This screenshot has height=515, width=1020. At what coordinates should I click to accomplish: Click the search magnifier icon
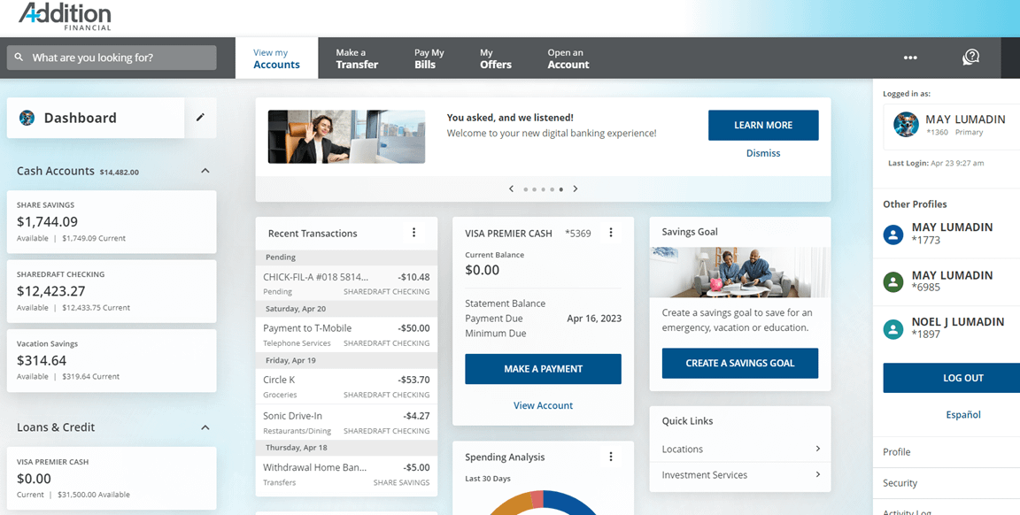pyautogui.click(x=19, y=58)
